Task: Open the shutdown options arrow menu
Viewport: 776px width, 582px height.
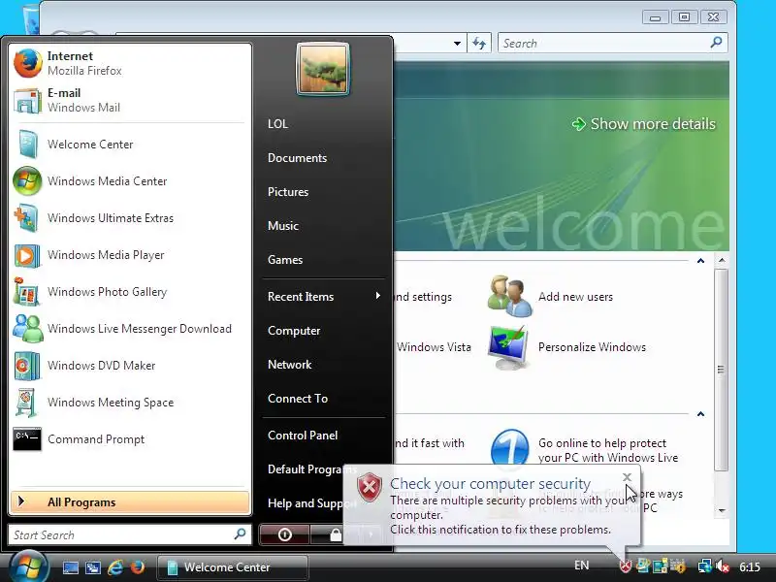Action: pos(372,534)
